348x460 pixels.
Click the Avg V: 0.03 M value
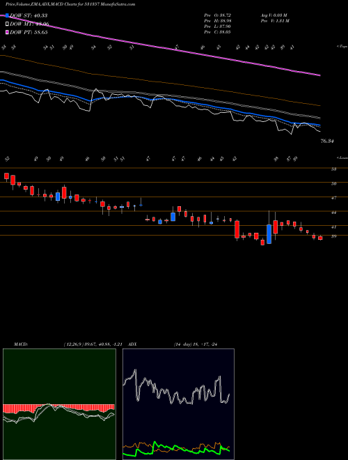[275, 15]
